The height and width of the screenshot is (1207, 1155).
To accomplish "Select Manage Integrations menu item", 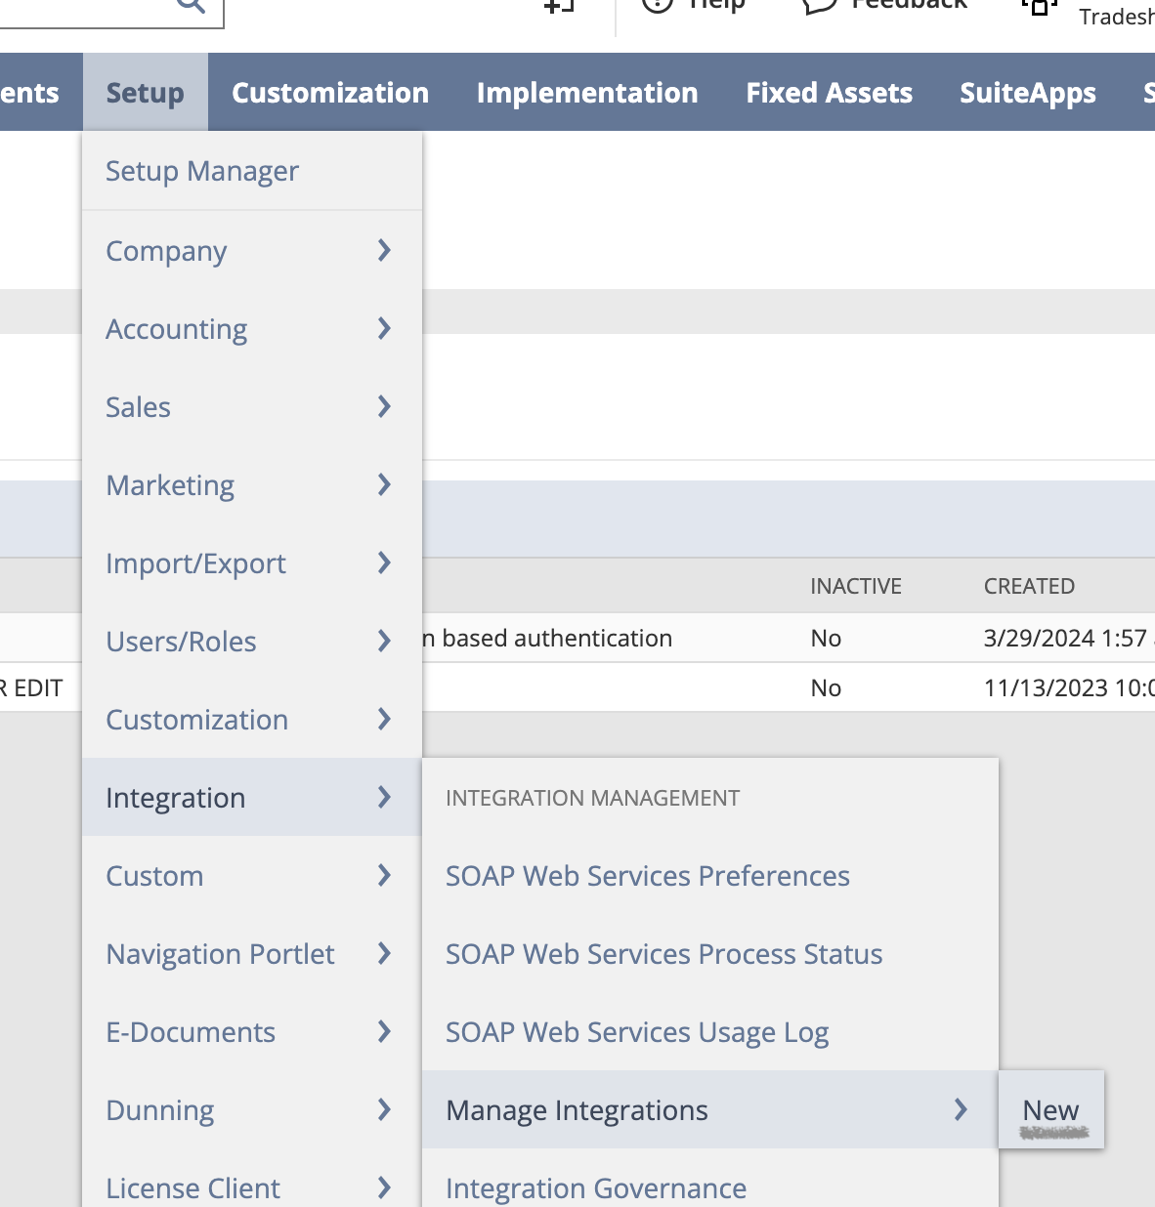I will [710, 1110].
